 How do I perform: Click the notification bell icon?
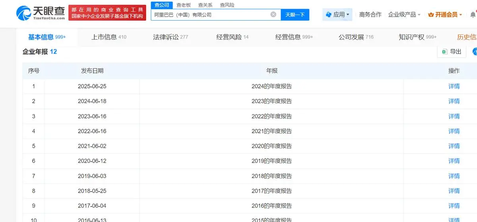[473, 14]
